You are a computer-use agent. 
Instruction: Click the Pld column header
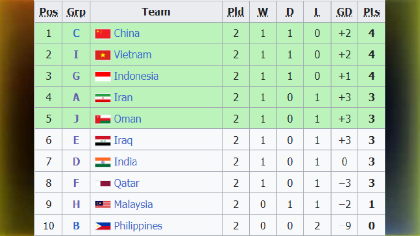click(236, 12)
